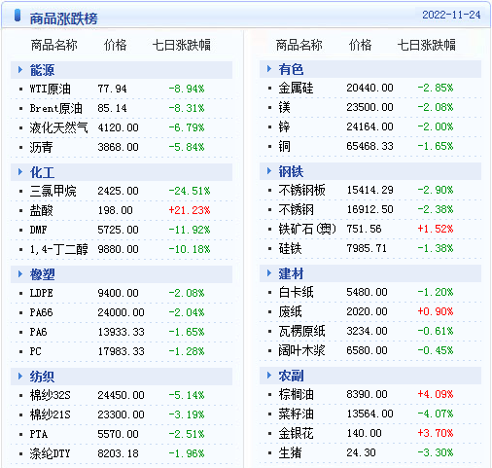Open the 钢铁 category heading
Viewport: 492px width, 468px height.
[291, 171]
